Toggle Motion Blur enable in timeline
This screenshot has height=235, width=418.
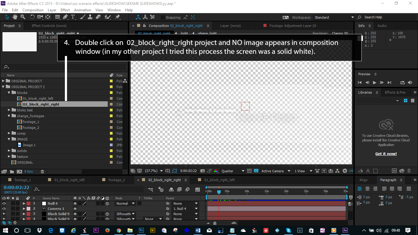tap(187, 190)
